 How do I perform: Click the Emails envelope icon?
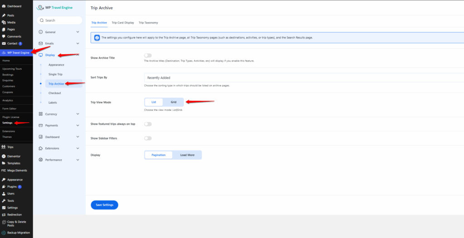pyautogui.click(x=41, y=43)
